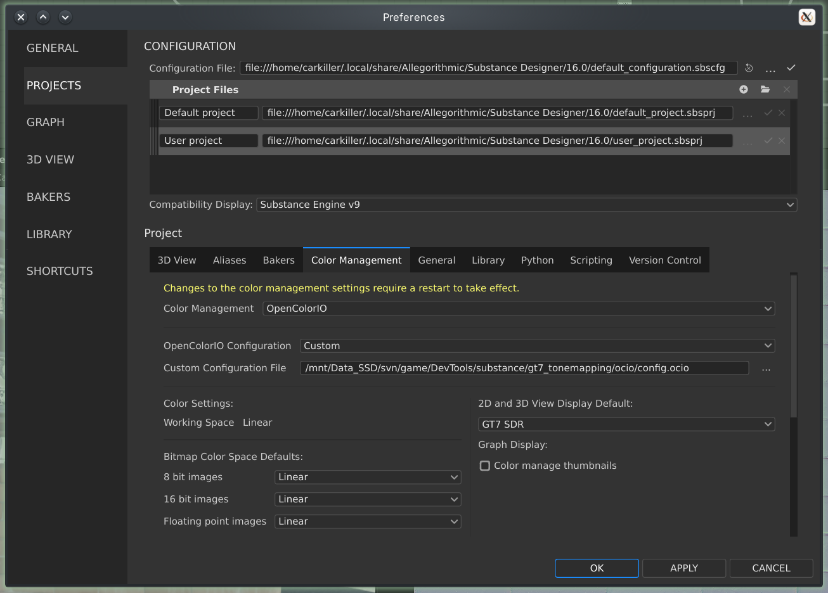Click the Configuration File path field
This screenshot has height=593, width=828.
point(489,68)
